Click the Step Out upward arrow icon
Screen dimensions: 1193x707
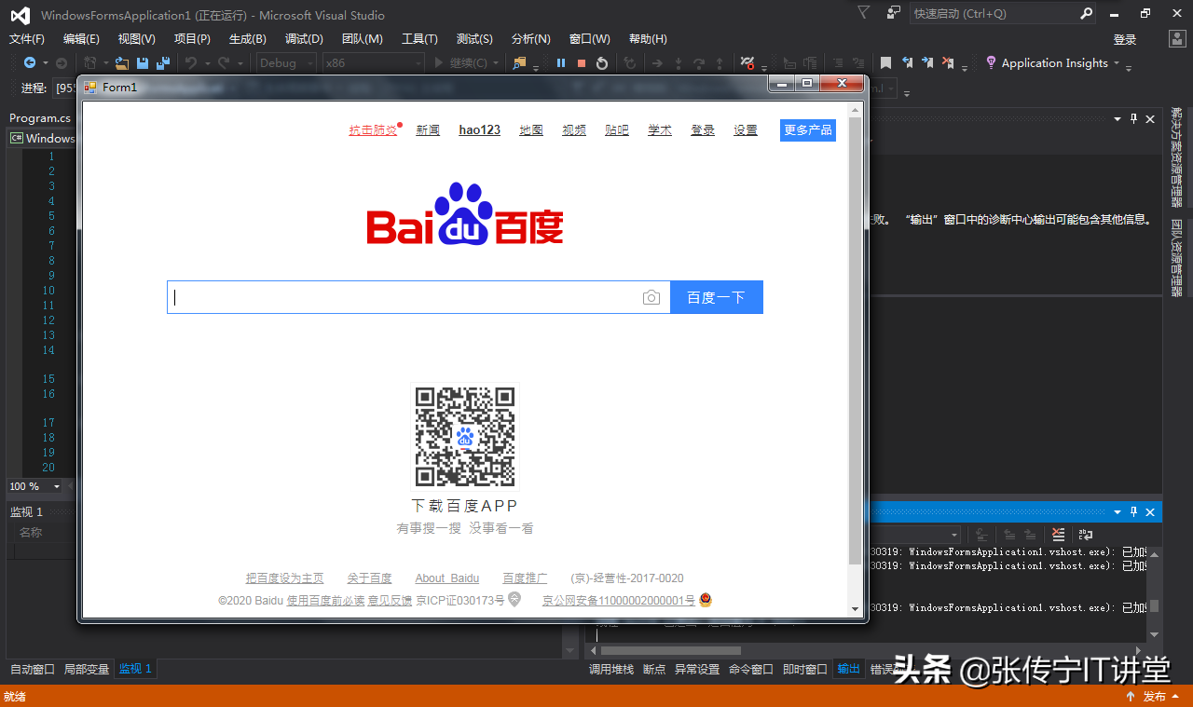720,63
